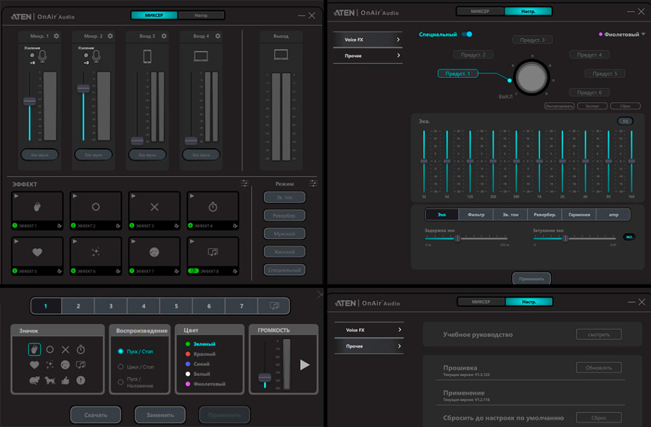Switch to Настр. tab in mixer window
Screen dimensions: 651x427
pos(202,15)
